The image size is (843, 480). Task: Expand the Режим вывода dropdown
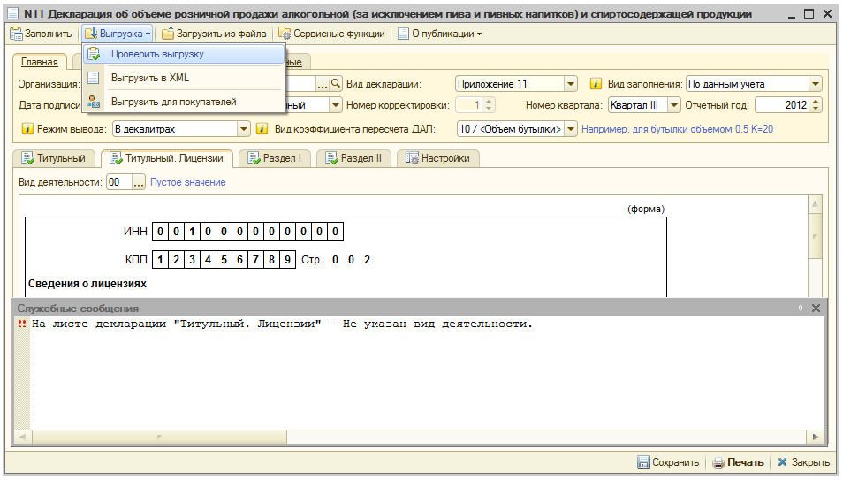[244, 129]
